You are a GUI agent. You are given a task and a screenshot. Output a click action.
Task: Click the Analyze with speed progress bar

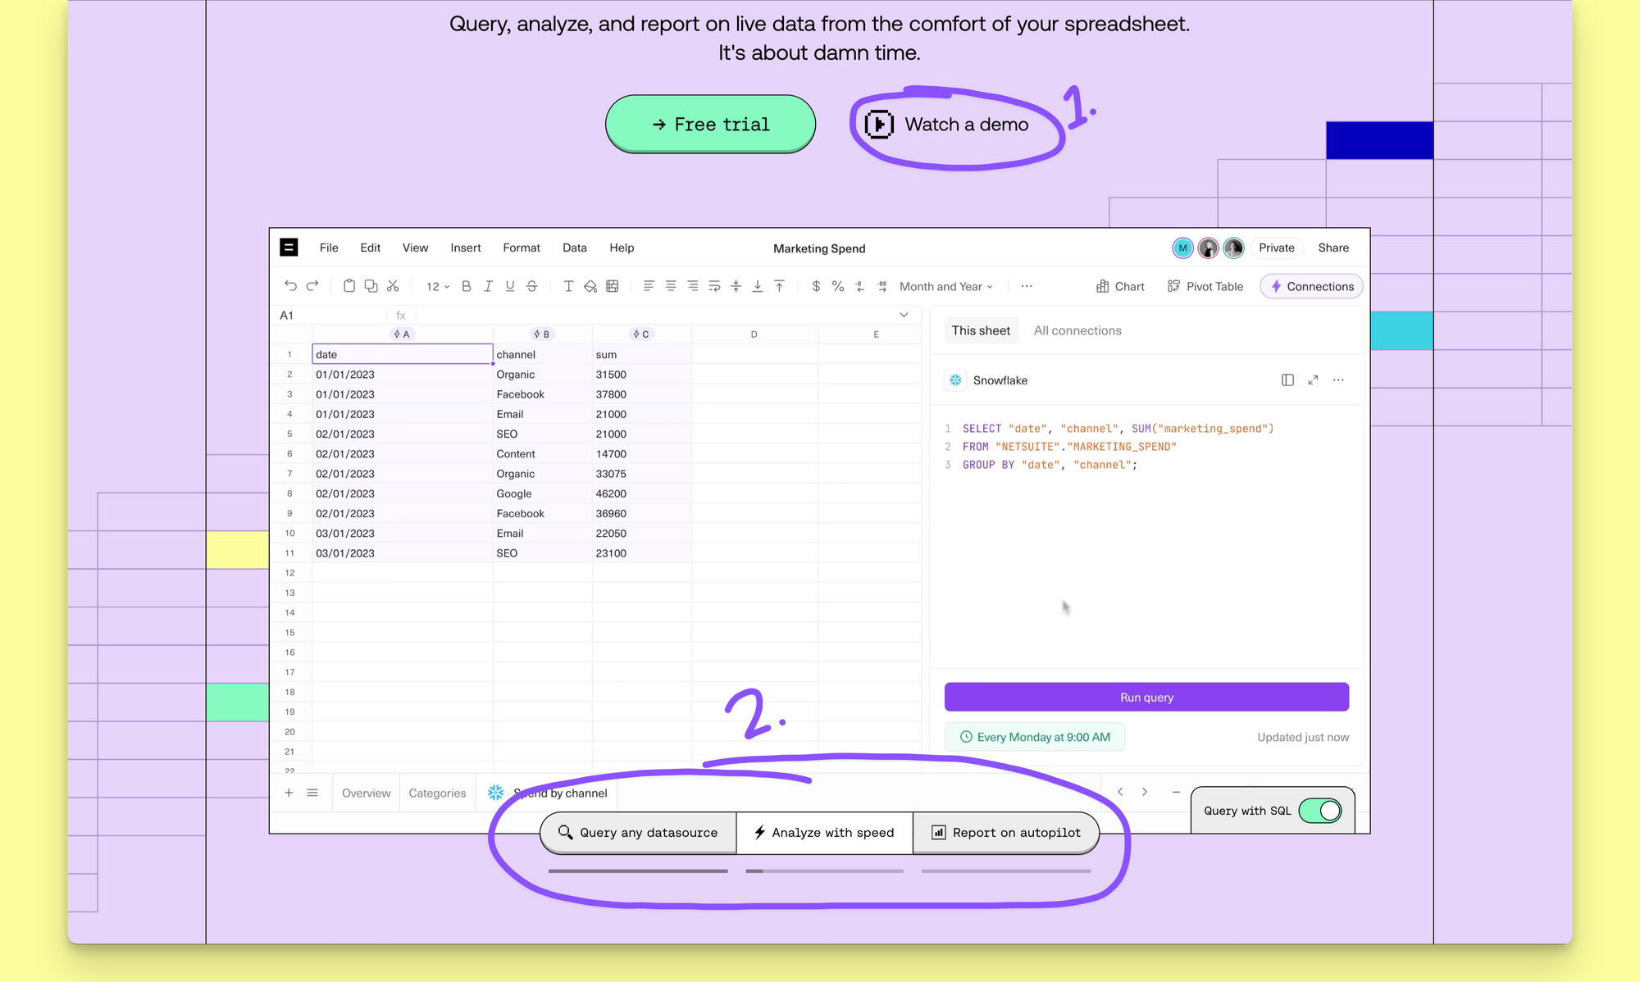(824, 871)
